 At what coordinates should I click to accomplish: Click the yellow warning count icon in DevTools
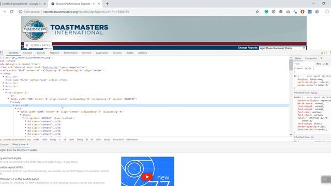(323, 53)
